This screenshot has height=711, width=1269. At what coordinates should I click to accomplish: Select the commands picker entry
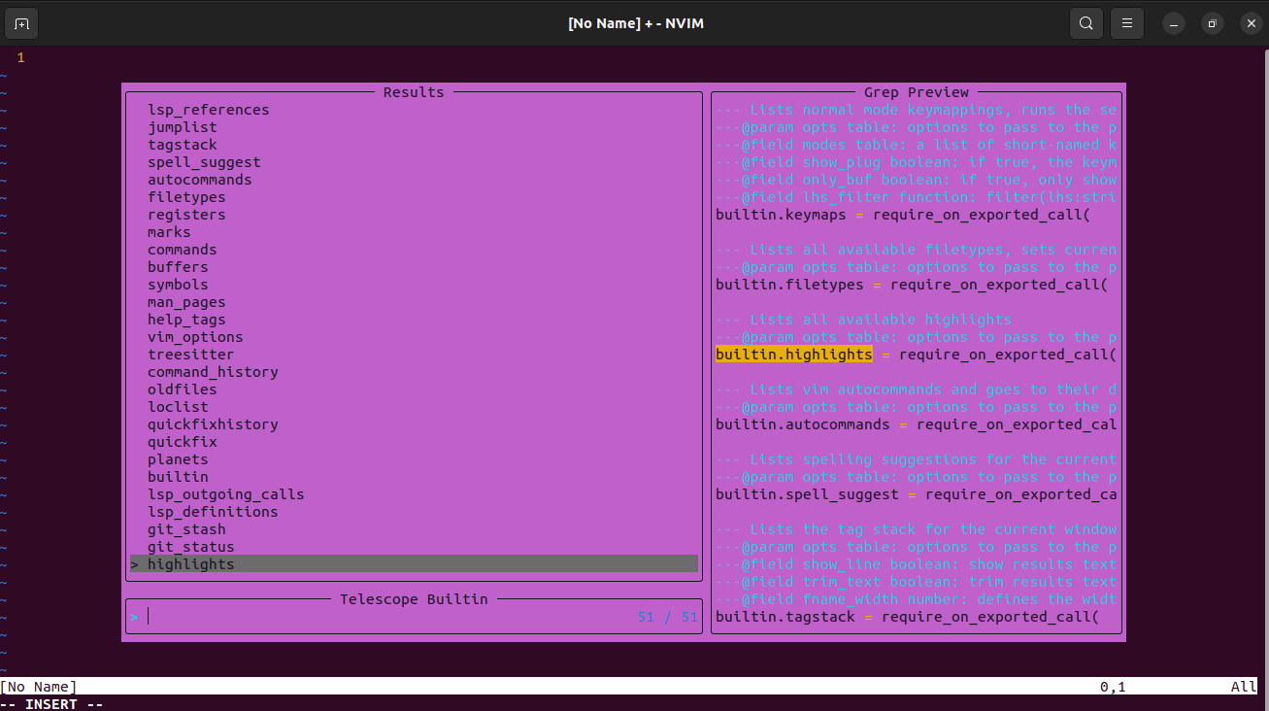point(183,250)
